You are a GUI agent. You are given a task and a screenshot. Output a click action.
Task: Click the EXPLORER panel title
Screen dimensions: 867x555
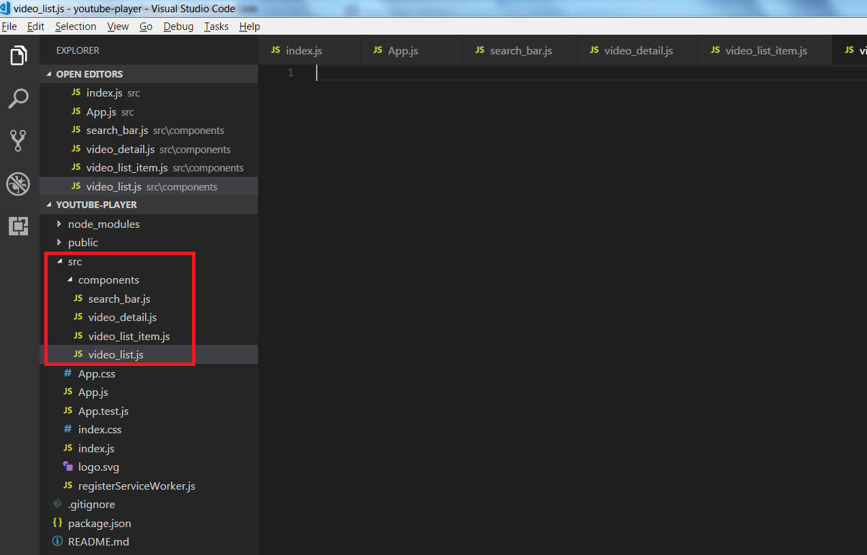point(78,50)
